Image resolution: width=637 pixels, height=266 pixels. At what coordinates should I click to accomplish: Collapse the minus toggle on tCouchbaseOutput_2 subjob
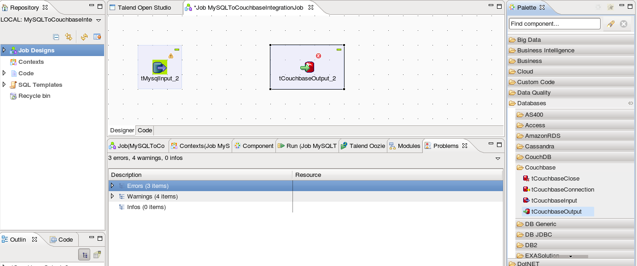pyautogui.click(x=339, y=49)
